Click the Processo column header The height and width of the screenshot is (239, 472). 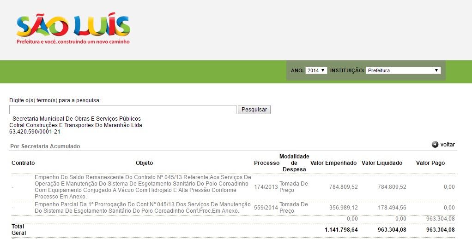pos(266,163)
